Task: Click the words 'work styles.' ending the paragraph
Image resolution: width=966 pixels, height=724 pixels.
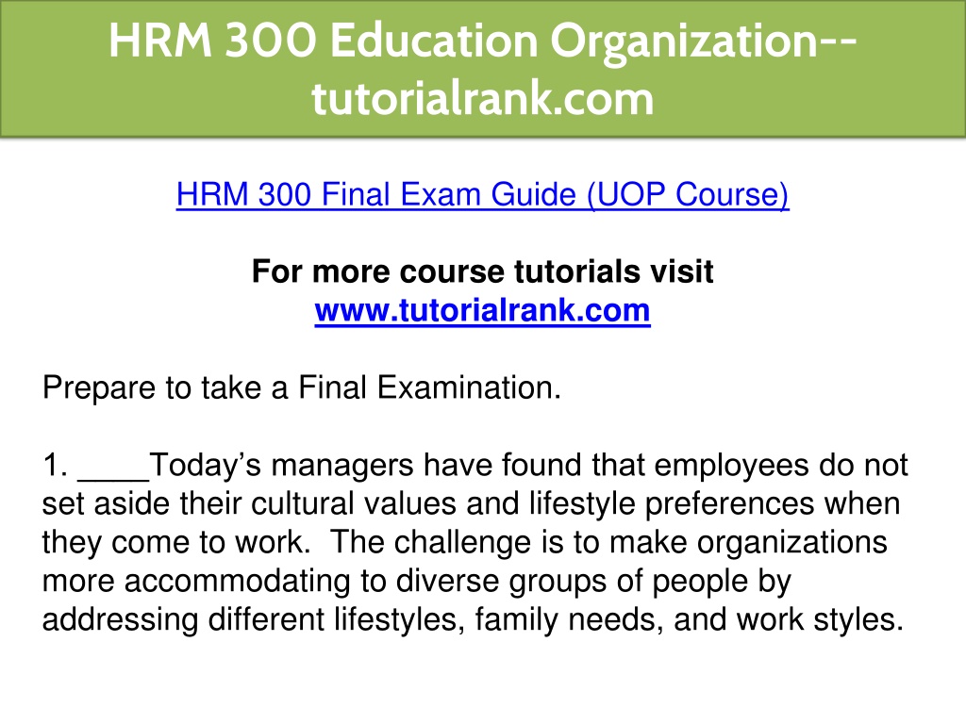Action: 820,620
